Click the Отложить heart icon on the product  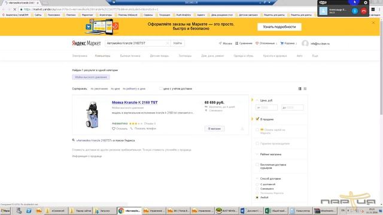click(114, 128)
